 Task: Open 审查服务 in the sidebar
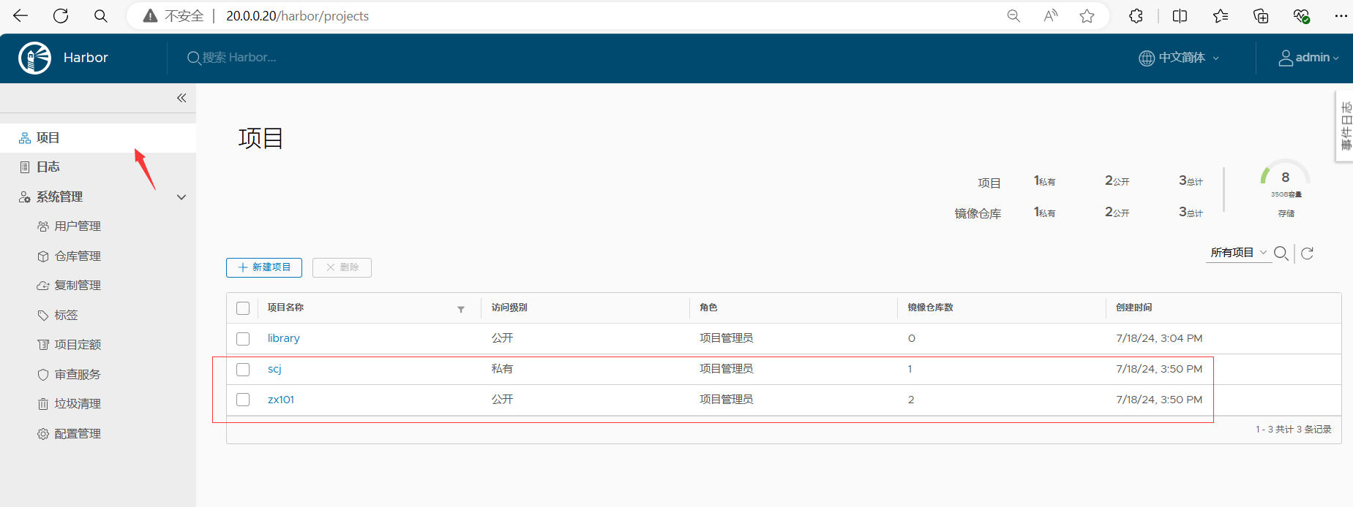78,375
